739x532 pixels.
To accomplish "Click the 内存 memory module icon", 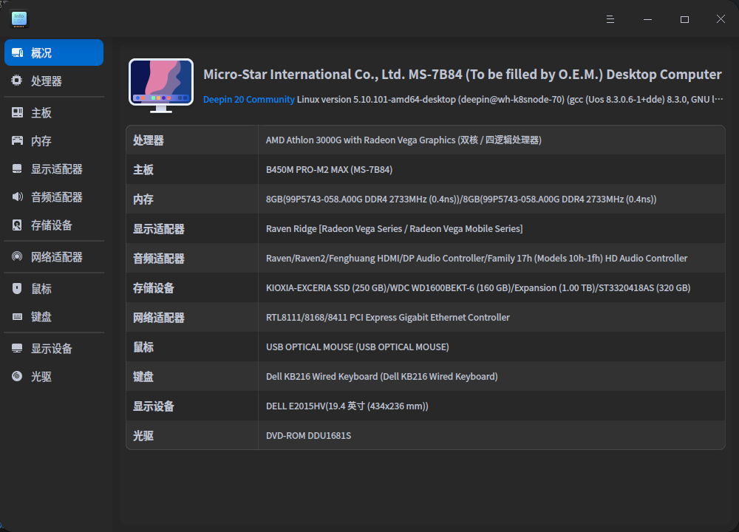I will point(18,140).
